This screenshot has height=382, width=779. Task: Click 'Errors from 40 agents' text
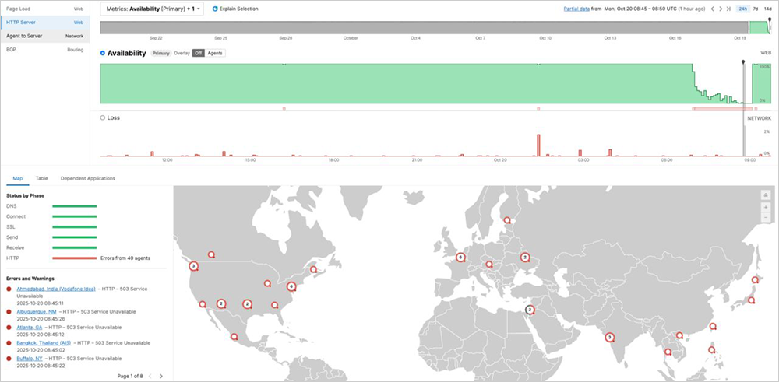pyautogui.click(x=125, y=258)
